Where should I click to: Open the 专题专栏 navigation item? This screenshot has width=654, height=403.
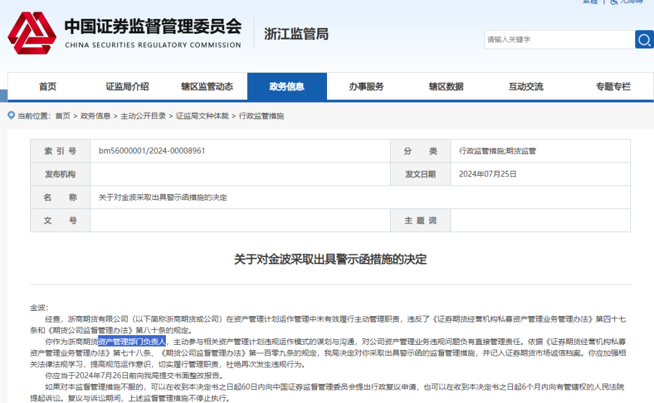(613, 87)
